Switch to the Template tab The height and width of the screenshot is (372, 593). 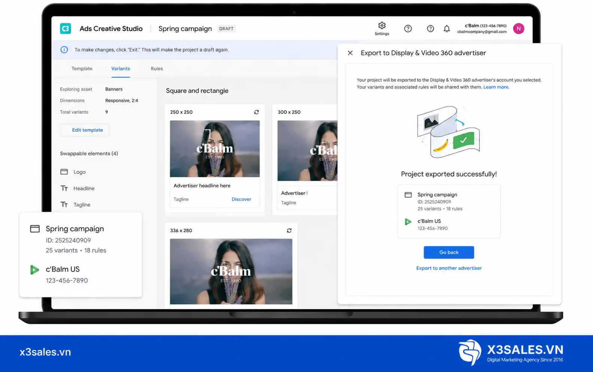point(82,68)
